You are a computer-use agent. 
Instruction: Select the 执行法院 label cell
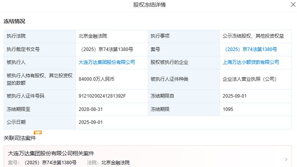40,36
